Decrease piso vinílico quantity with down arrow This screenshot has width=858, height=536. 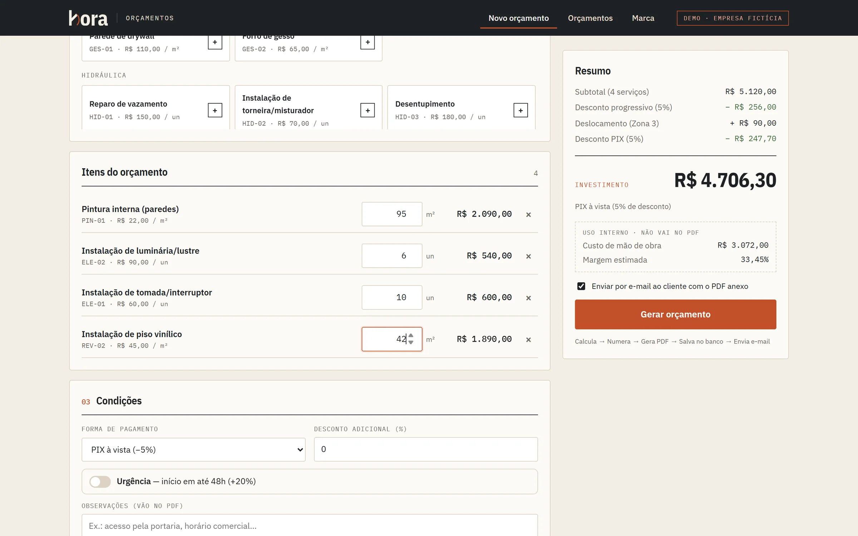(x=411, y=342)
